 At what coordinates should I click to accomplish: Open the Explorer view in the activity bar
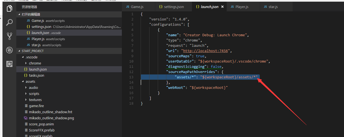tap(9, 9)
